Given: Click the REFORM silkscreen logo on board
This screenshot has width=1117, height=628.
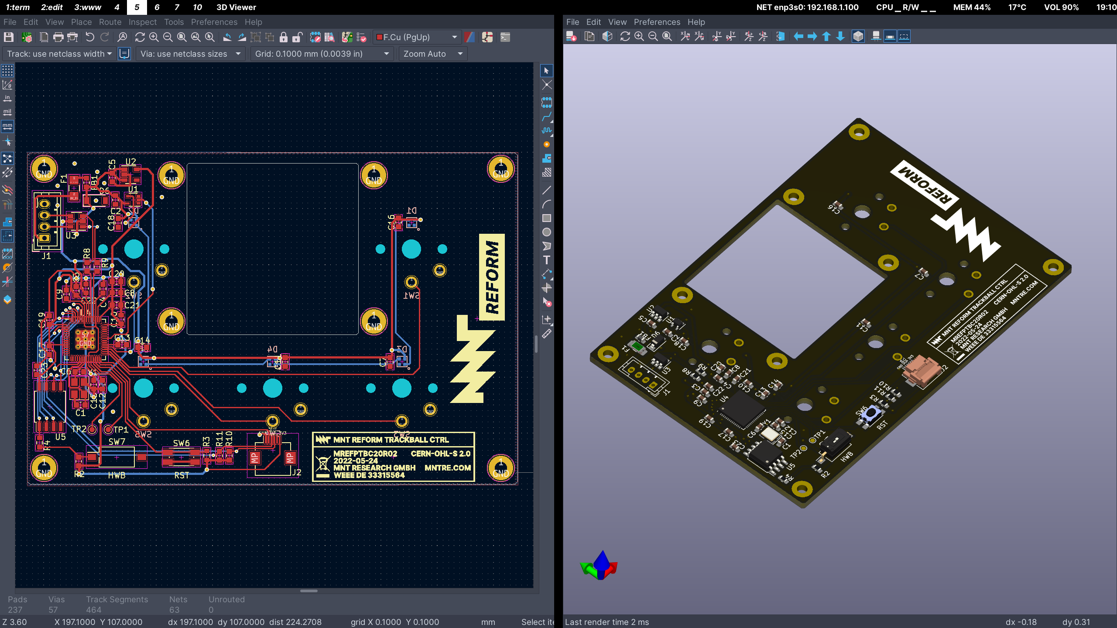Looking at the screenshot, I should [492, 277].
